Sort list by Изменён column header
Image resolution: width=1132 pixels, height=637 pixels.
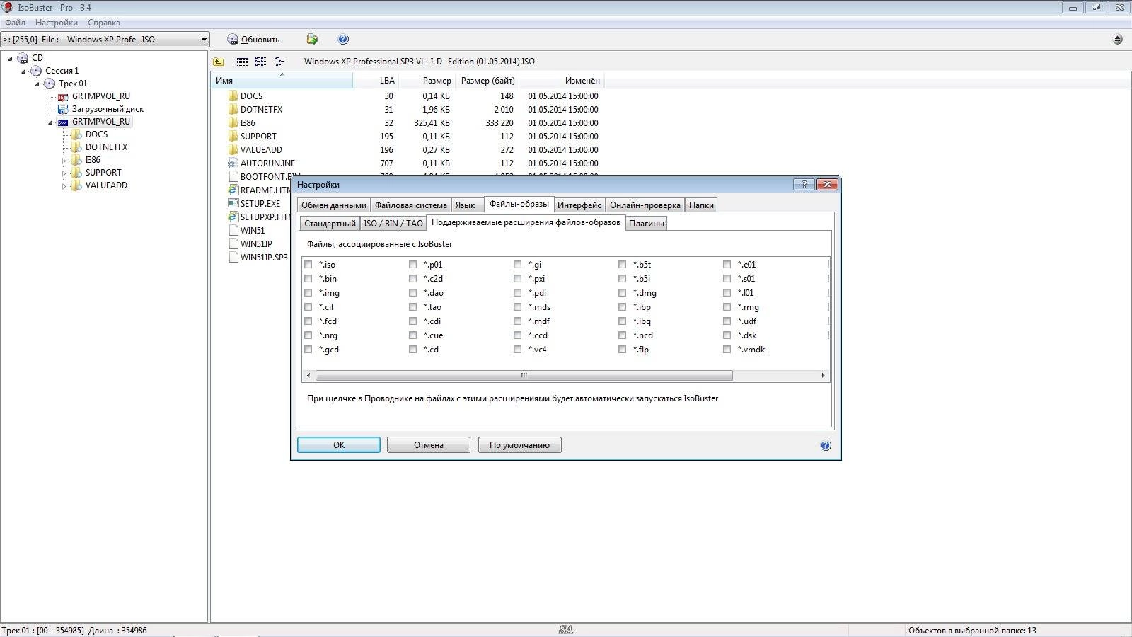tap(561, 81)
